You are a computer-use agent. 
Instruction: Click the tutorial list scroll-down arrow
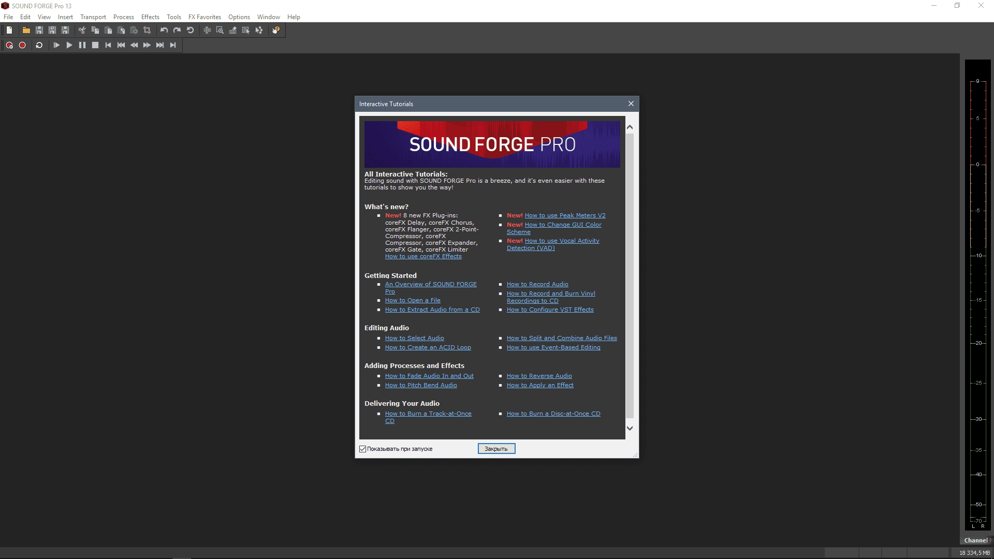coord(630,428)
